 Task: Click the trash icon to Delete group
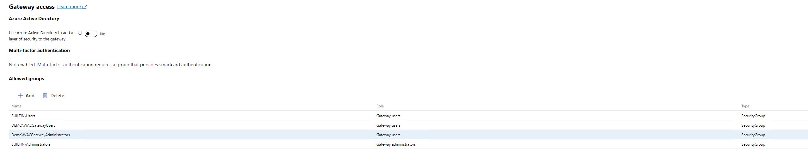coord(45,95)
